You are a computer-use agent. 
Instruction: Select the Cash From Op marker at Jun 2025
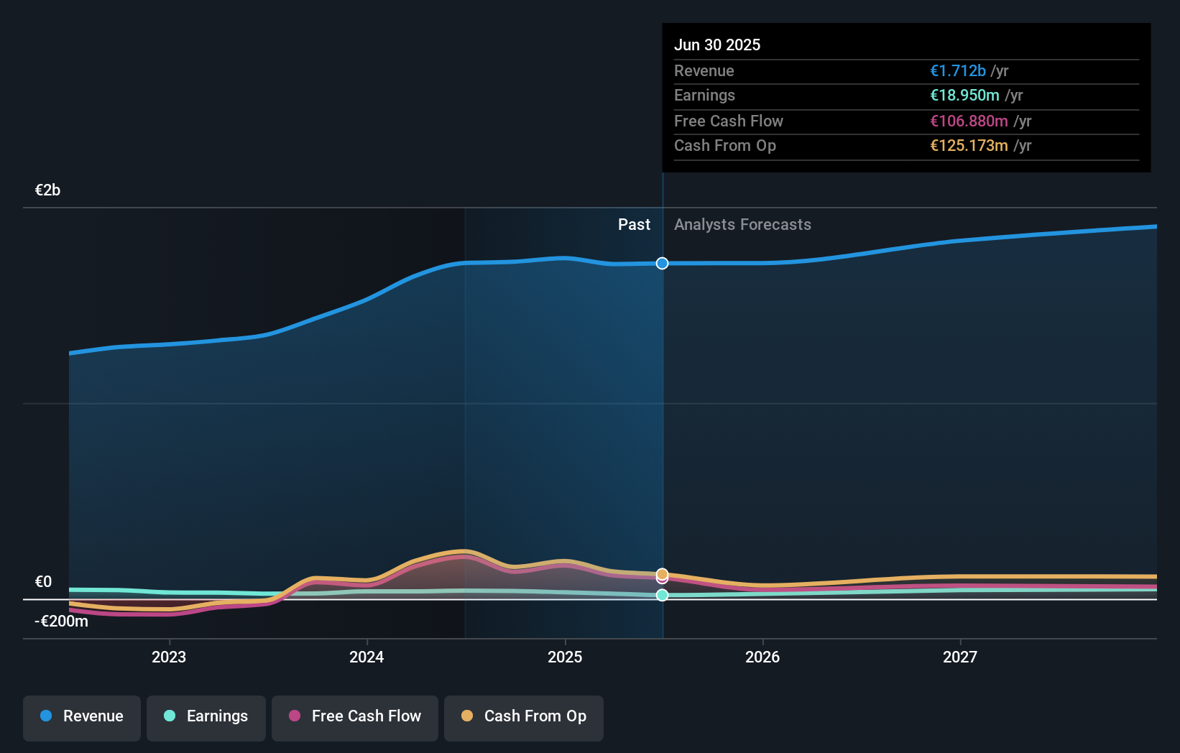tap(661, 574)
